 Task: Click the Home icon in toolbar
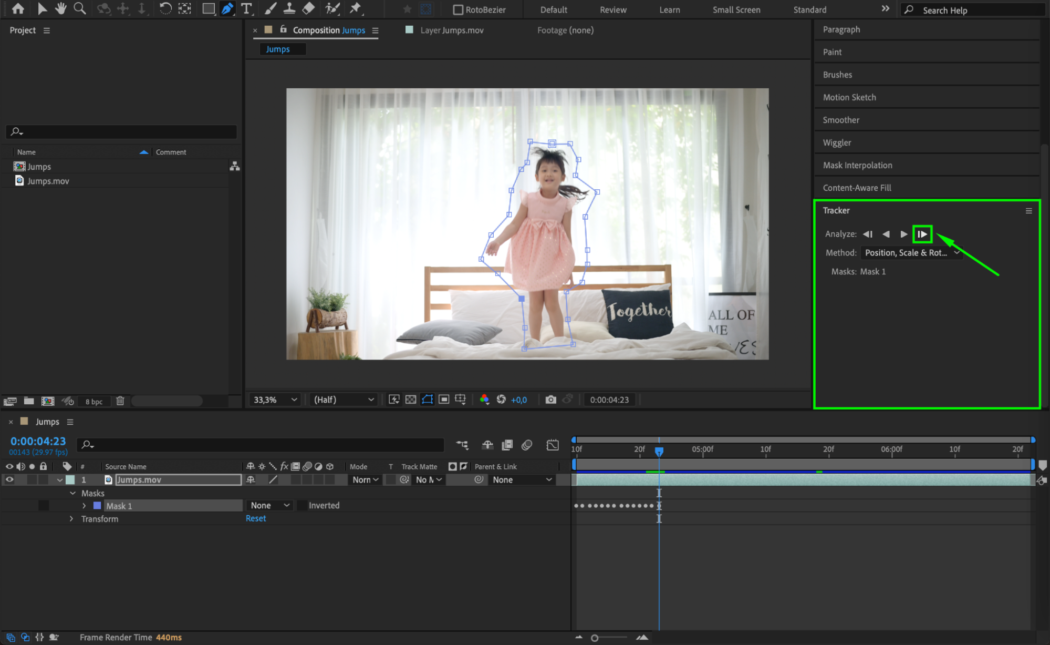[18, 8]
